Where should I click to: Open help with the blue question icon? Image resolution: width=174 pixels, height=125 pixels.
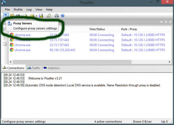coord(63,16)
